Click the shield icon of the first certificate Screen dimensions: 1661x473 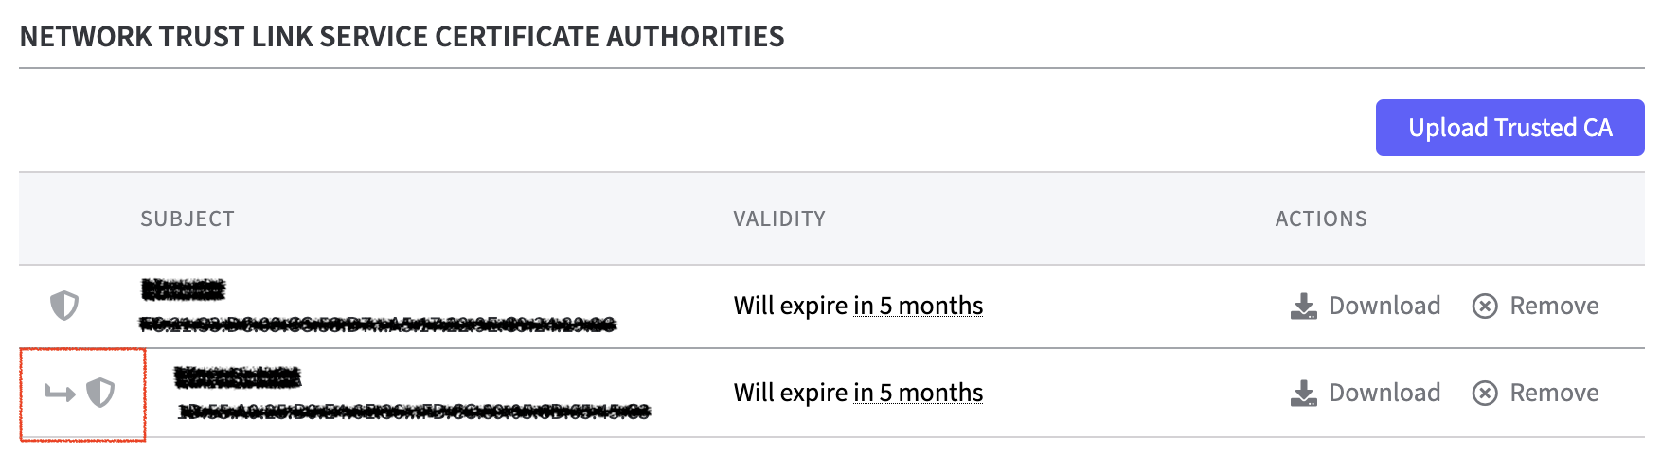[64, 306]
